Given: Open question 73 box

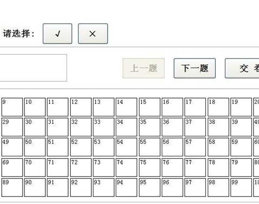Looking at the screenshot, I should coord(104,168).
